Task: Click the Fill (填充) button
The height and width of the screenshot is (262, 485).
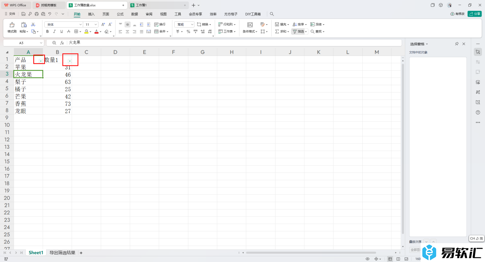Action: 282,24
